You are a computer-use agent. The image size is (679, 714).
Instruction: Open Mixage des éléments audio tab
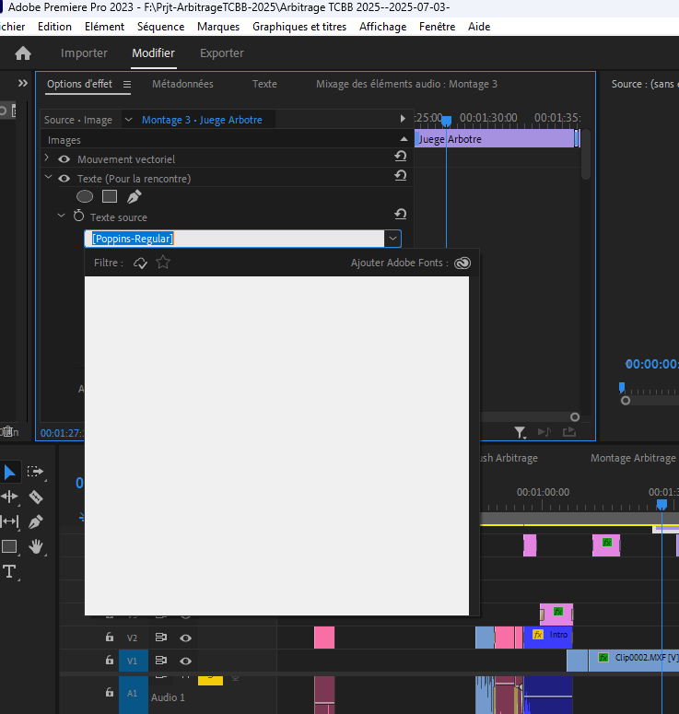click(406, 84)
